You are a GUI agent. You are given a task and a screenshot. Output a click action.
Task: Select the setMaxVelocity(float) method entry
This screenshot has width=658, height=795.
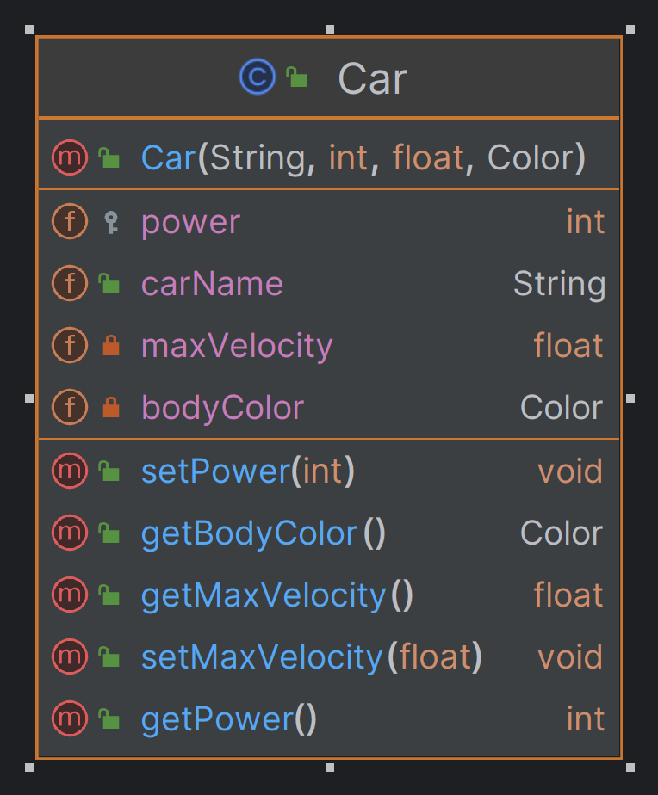point(329,656)
